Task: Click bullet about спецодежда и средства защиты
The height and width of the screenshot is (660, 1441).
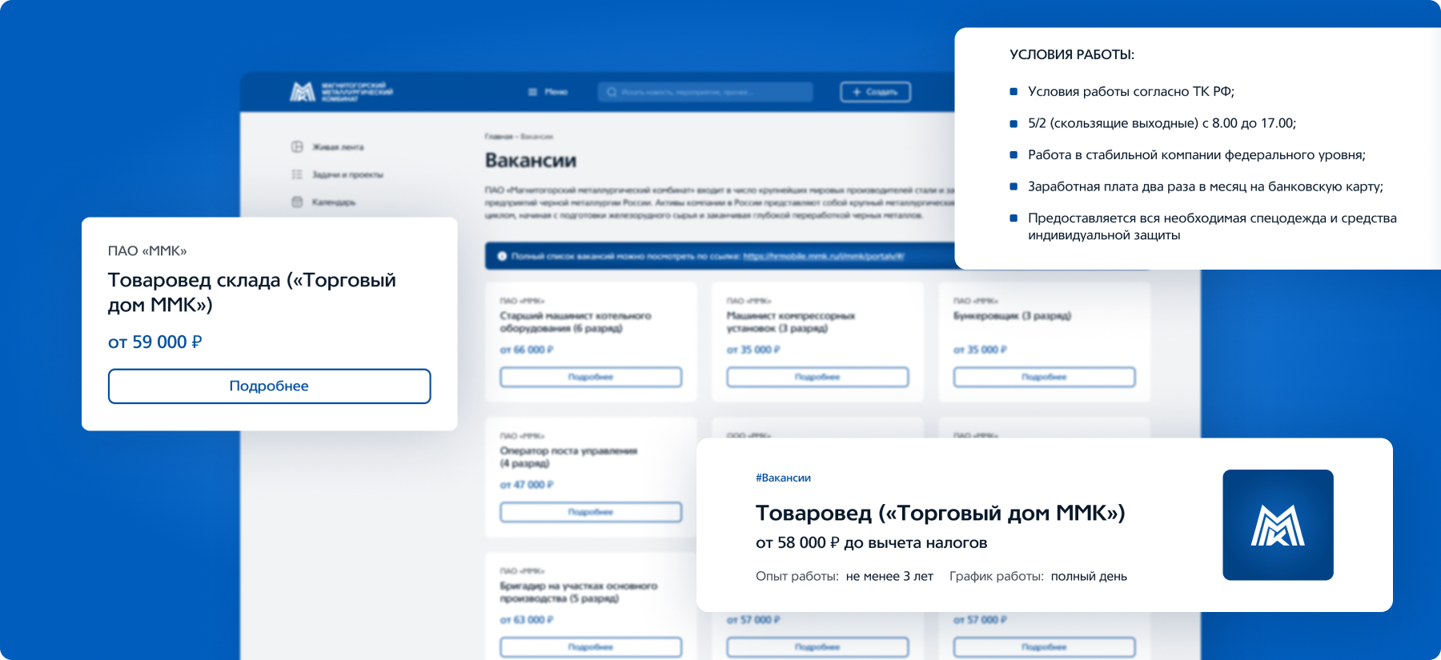Action: pyautogui.click(x=1212, y=226)
